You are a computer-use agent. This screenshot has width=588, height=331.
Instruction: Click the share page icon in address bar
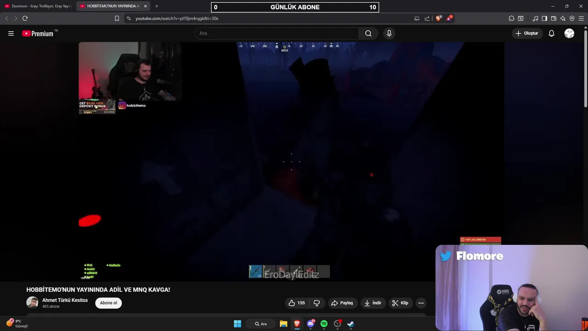click(x=427, y=18)
